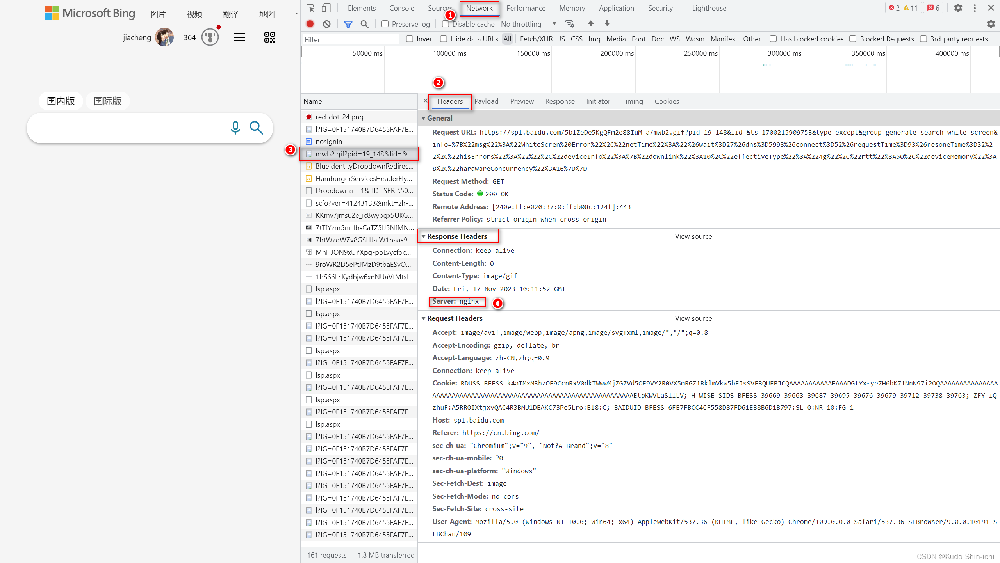1000x563 pixels.
Task: Click View source for Response Headers
Action: [693, 236]
